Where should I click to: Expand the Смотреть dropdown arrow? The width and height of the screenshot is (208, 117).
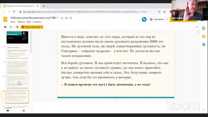pos(167,19)
